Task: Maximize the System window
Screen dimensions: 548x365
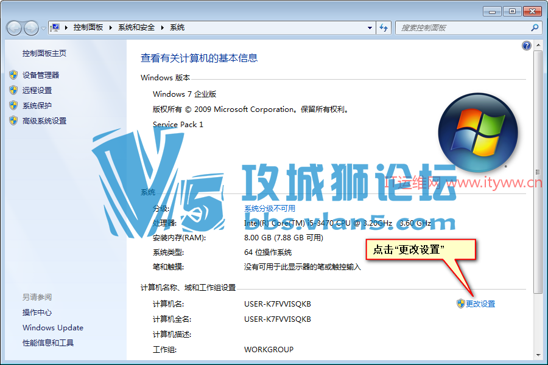Action: click(512, 12)
